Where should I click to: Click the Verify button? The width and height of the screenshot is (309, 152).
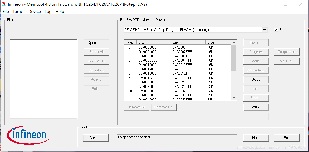pyautogui.click(x=256, y=61)
